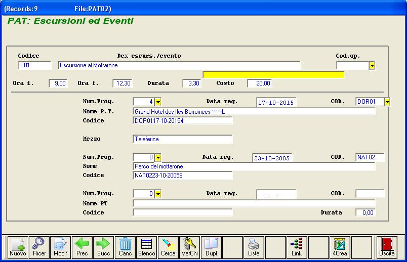Click the COD. field NAT02
The height and width of the screenshot is (262, 407).
click(370, 157)
